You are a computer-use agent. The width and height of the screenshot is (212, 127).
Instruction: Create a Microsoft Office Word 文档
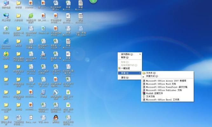pos(168,84)
